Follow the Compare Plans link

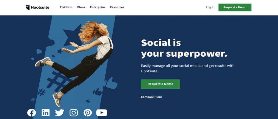tap(151, 97)
